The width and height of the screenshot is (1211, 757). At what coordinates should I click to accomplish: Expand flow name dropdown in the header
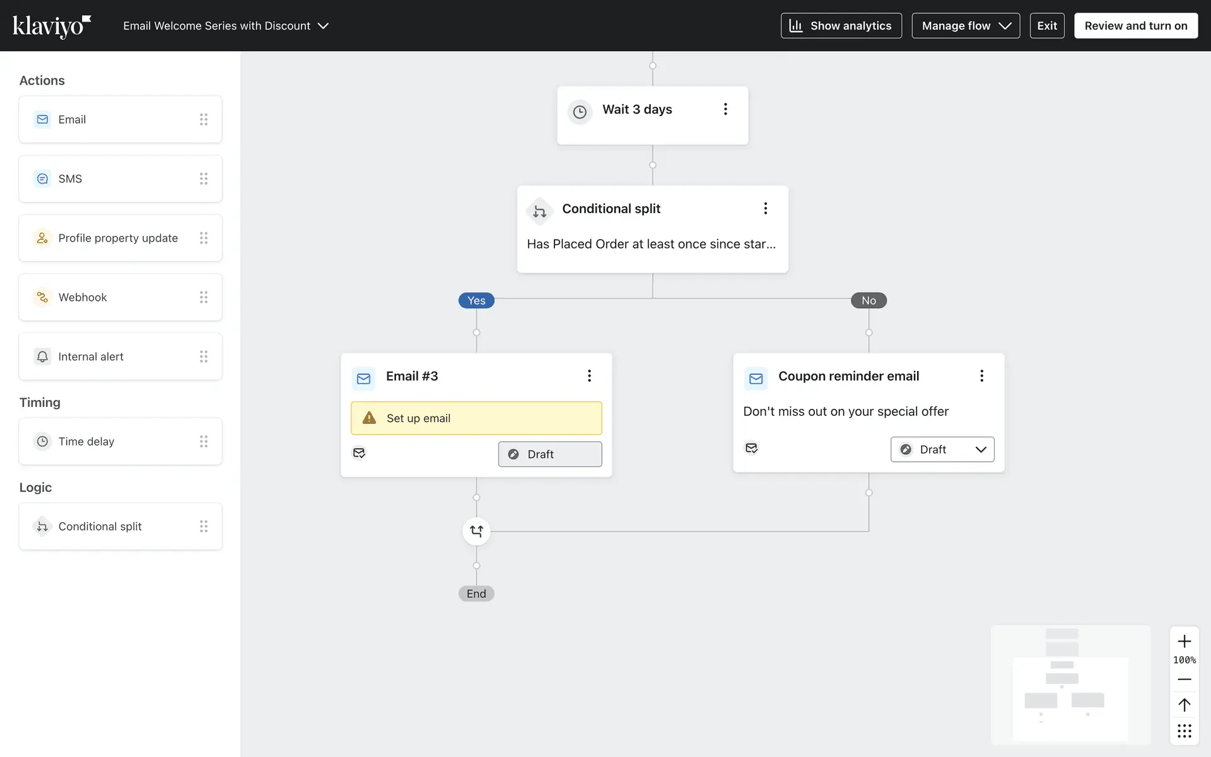coord(323,26)
